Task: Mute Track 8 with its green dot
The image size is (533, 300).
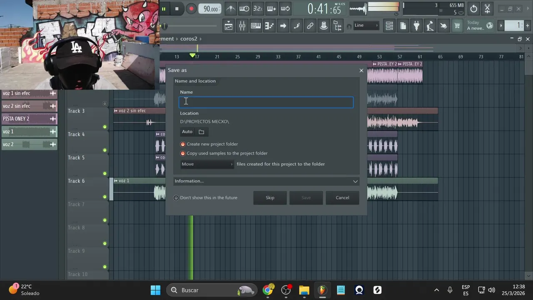Action: [x=105, y=243]
